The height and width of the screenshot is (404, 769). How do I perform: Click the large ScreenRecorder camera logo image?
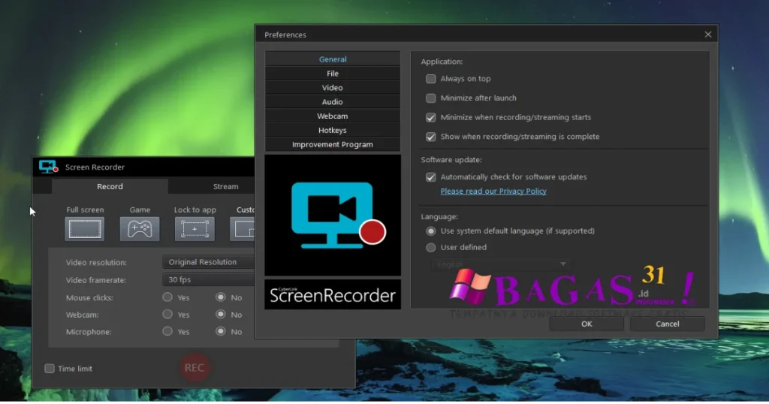click(x=333, y=215)
